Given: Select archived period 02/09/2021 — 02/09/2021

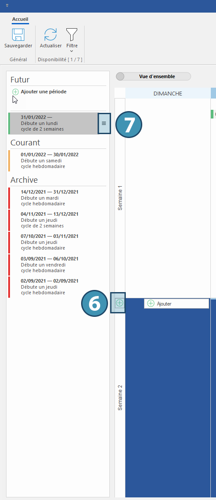Looking at the screenshot, I should pyautogui.click(x=57, y=287).
